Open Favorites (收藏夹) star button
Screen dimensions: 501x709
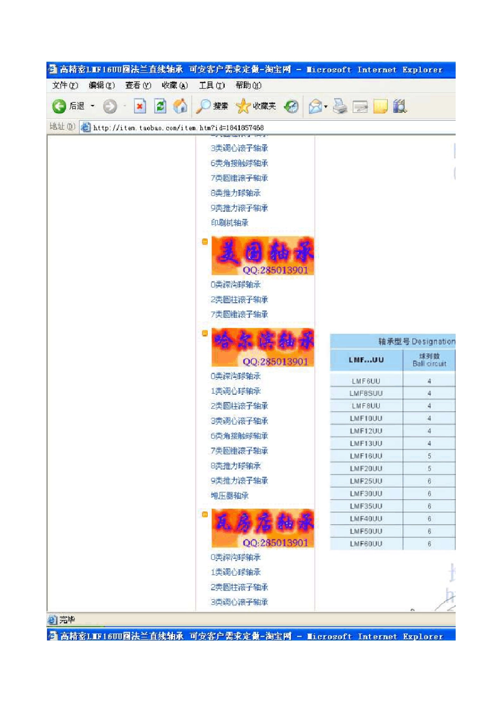[x=256, y=106]
